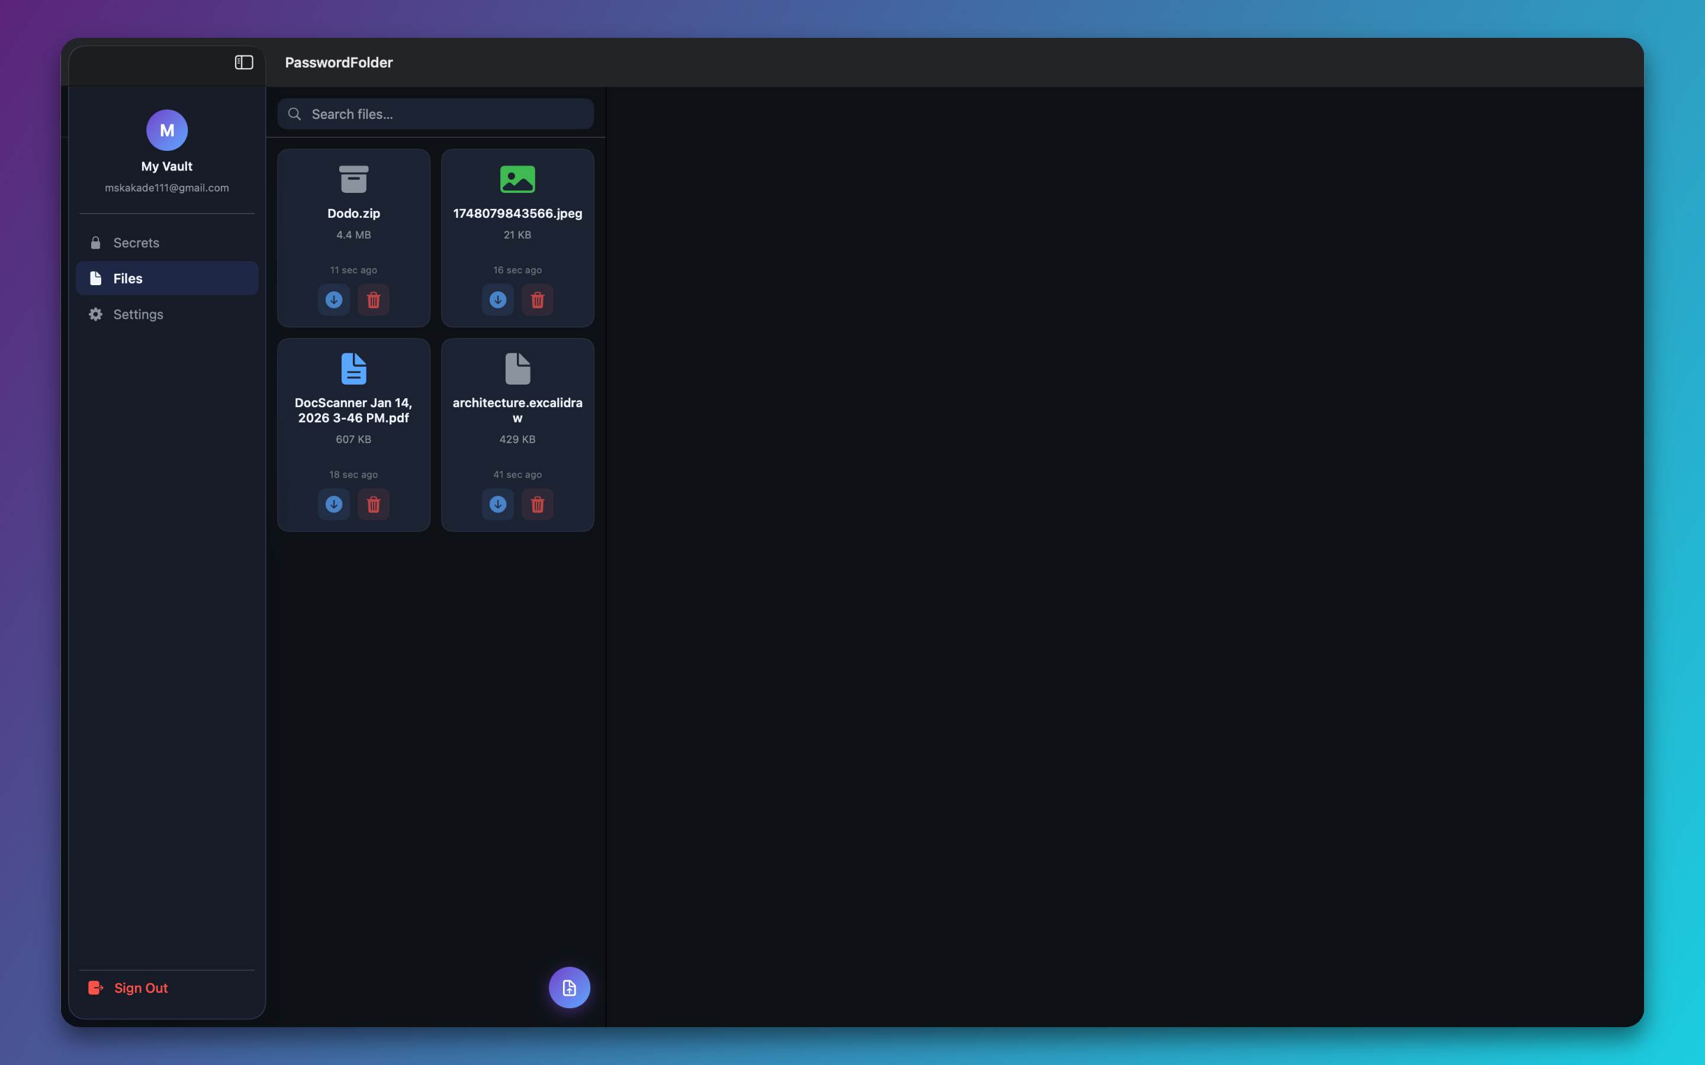Click the My Vault avatar circle
Screen dimensions: 1705x1065
click(166, 130)
